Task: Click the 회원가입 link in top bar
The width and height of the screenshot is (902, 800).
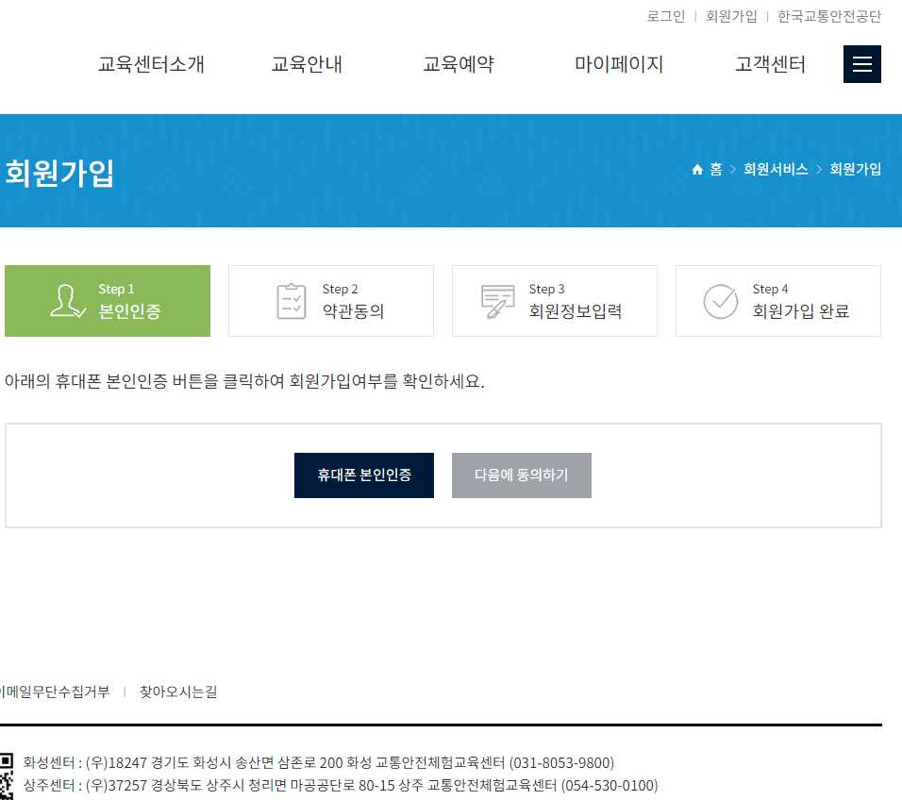Action: click(731, 16)
